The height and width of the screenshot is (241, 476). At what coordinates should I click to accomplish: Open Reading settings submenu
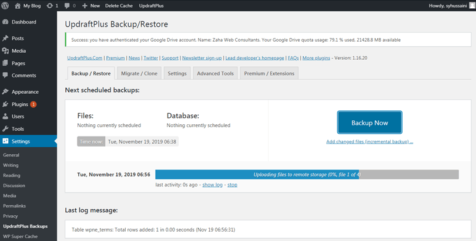coord(12,175)
